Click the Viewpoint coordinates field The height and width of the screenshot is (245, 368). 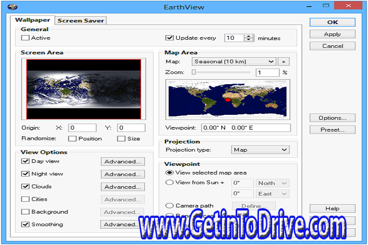pos(246,128)
